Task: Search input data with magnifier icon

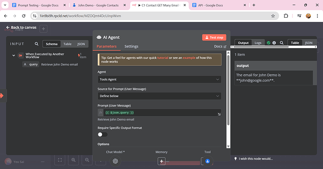Action: pos(37,44)
